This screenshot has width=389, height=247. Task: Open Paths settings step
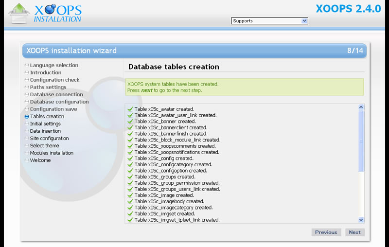click(48, 87)
